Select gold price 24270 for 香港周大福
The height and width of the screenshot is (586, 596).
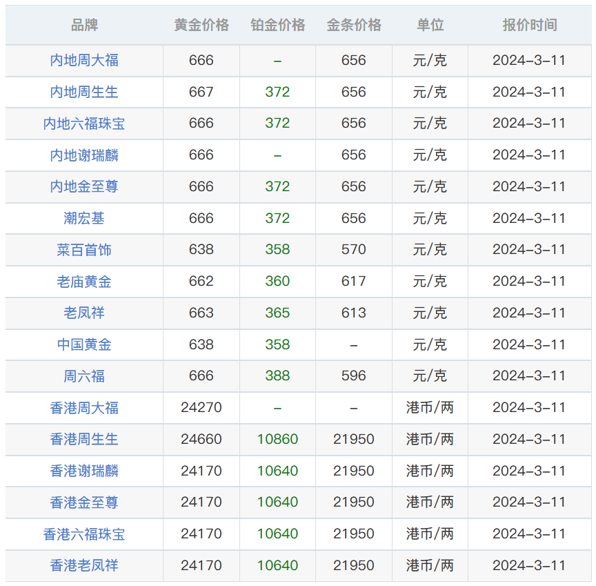(201, 408)
